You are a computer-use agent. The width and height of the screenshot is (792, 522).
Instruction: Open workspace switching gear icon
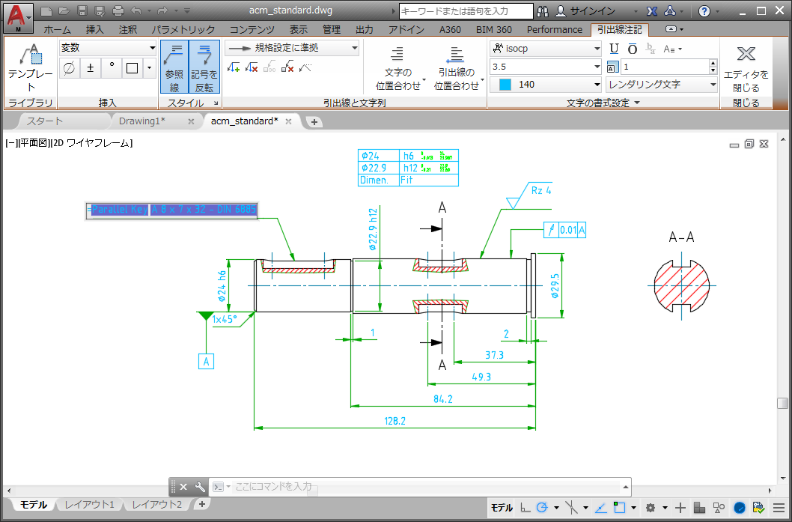651,507
